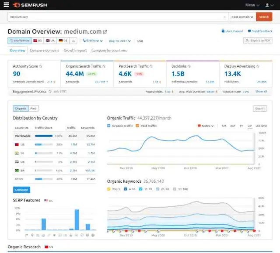280x253 pixels.
Task: Toggle 51-100 keywords checkbox
Action: pyautogui.click(x=175, y=189)
